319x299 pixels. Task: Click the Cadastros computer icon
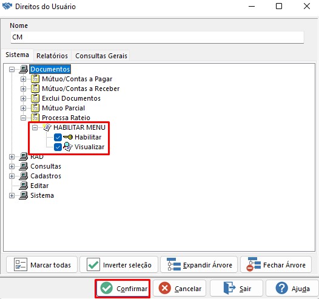[24, 176]
